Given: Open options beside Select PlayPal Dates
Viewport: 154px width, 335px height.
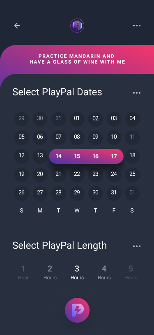Looking at the screenshot, I should [137, 93].
